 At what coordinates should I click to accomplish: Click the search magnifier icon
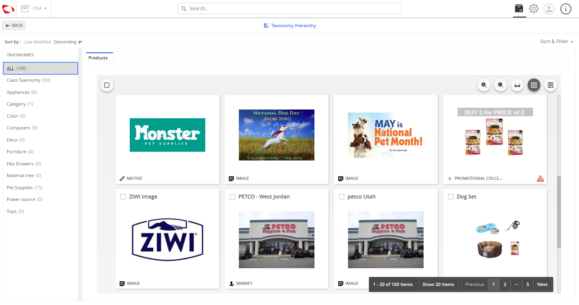coord(184,9)
